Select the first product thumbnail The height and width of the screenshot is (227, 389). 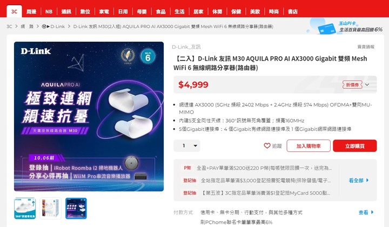(25, 209)
